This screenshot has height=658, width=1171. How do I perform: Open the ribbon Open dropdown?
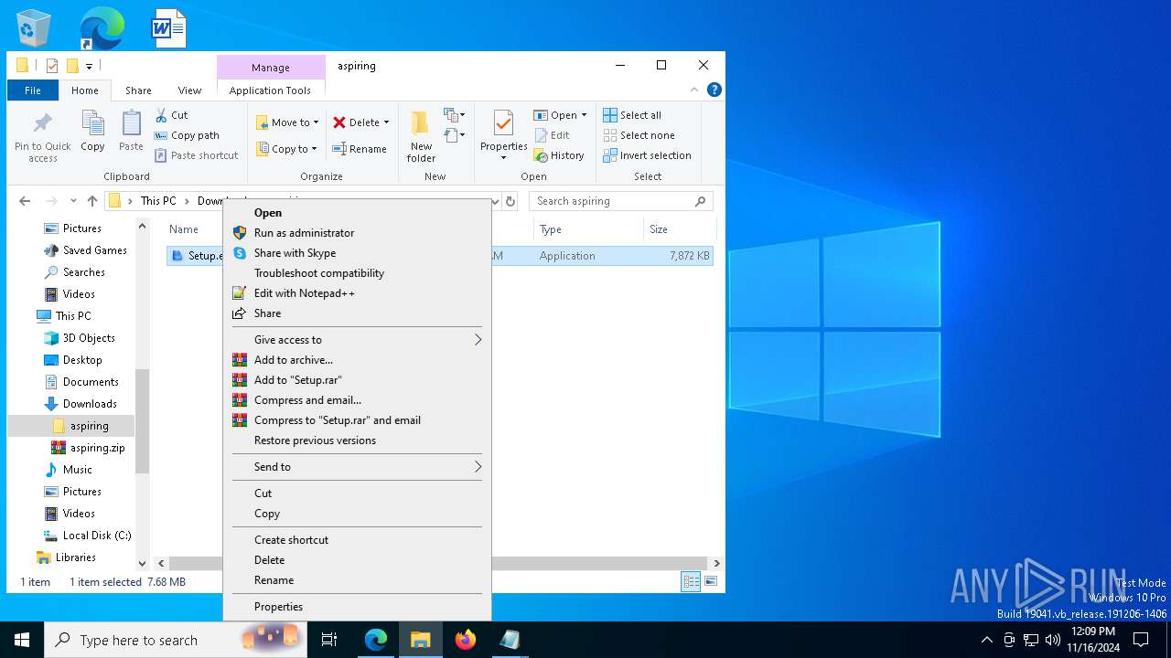coord(560,115)
